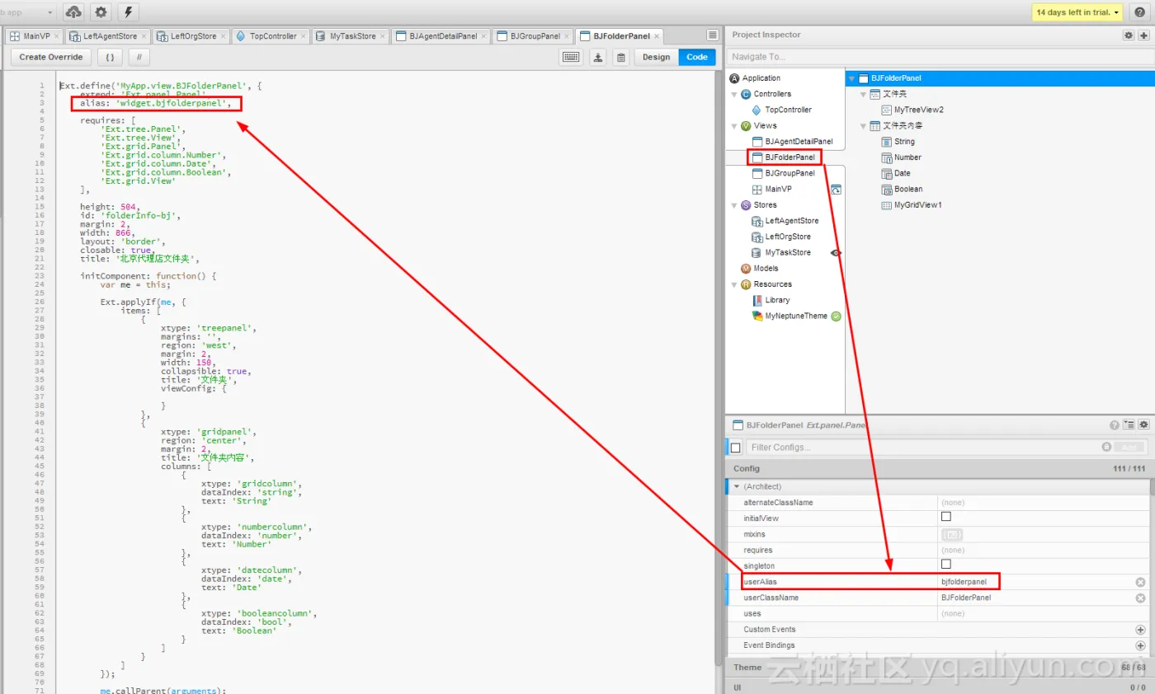Toggle checkbox left of Filter Configs
1155x694 pixels.
point(736,448)
